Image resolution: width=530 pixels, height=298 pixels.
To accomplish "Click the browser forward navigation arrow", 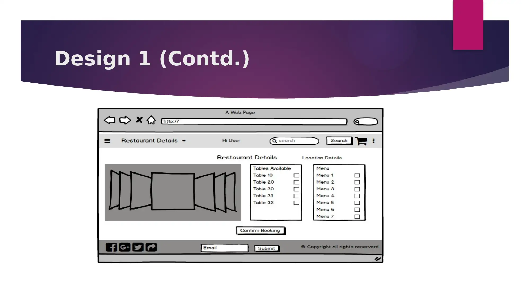I will pyautogui.click(x=124, y=121).
